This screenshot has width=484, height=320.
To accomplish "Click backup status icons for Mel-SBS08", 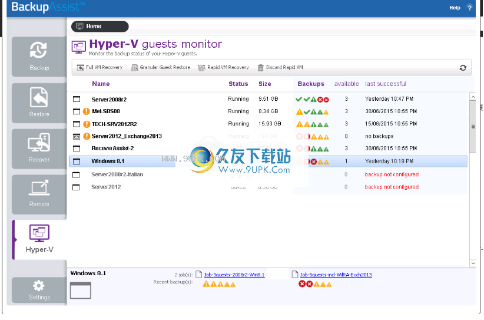I will click(x=312, y=112).
